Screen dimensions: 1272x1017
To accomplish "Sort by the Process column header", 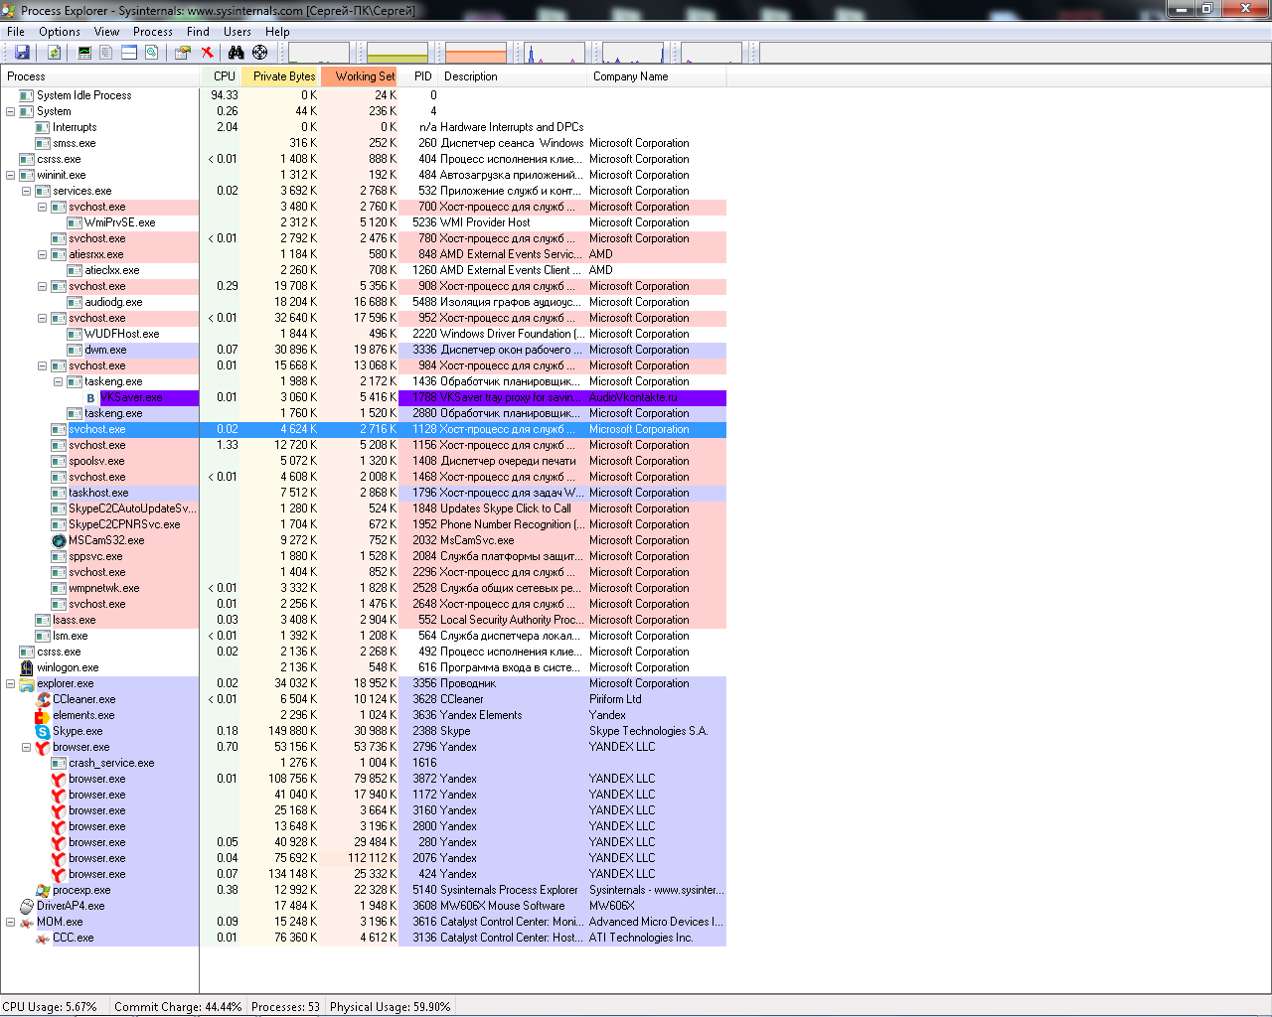I will (x=100, y=76).
